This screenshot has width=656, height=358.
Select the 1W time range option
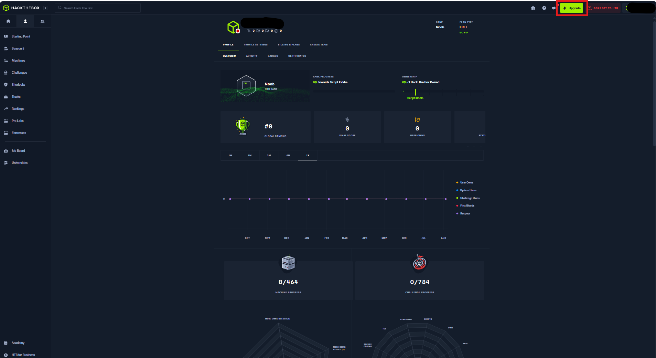tap(230, 156)
